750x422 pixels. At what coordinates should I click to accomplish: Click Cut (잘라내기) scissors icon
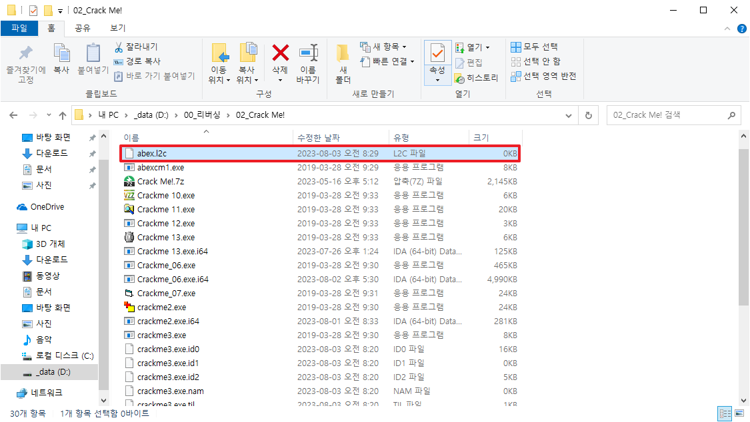136,47
